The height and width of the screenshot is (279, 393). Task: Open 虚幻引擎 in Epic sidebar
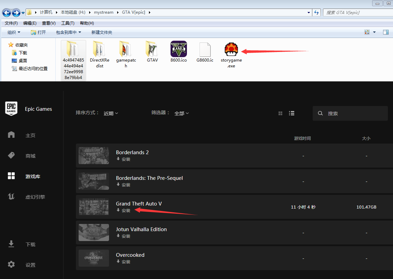click(26, 197)
